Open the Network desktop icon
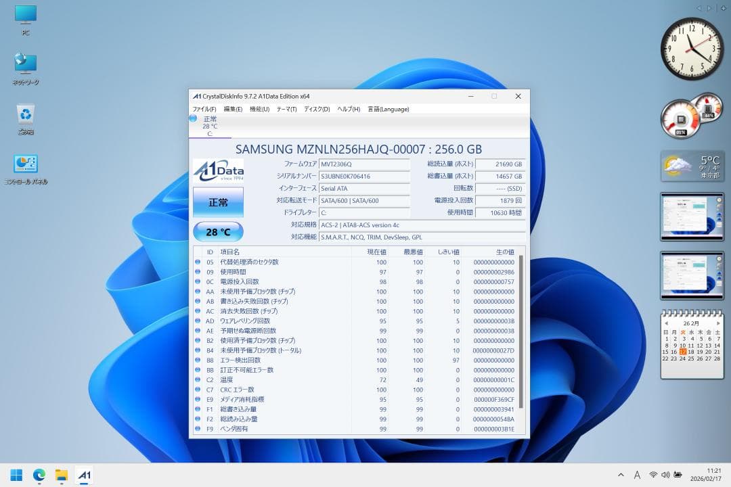The height and width of the screenshot is (487, 731). (26, 69)
